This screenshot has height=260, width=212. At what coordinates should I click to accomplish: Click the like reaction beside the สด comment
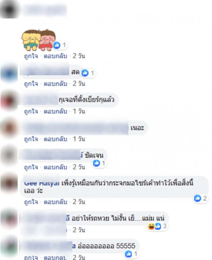point(88,73)
